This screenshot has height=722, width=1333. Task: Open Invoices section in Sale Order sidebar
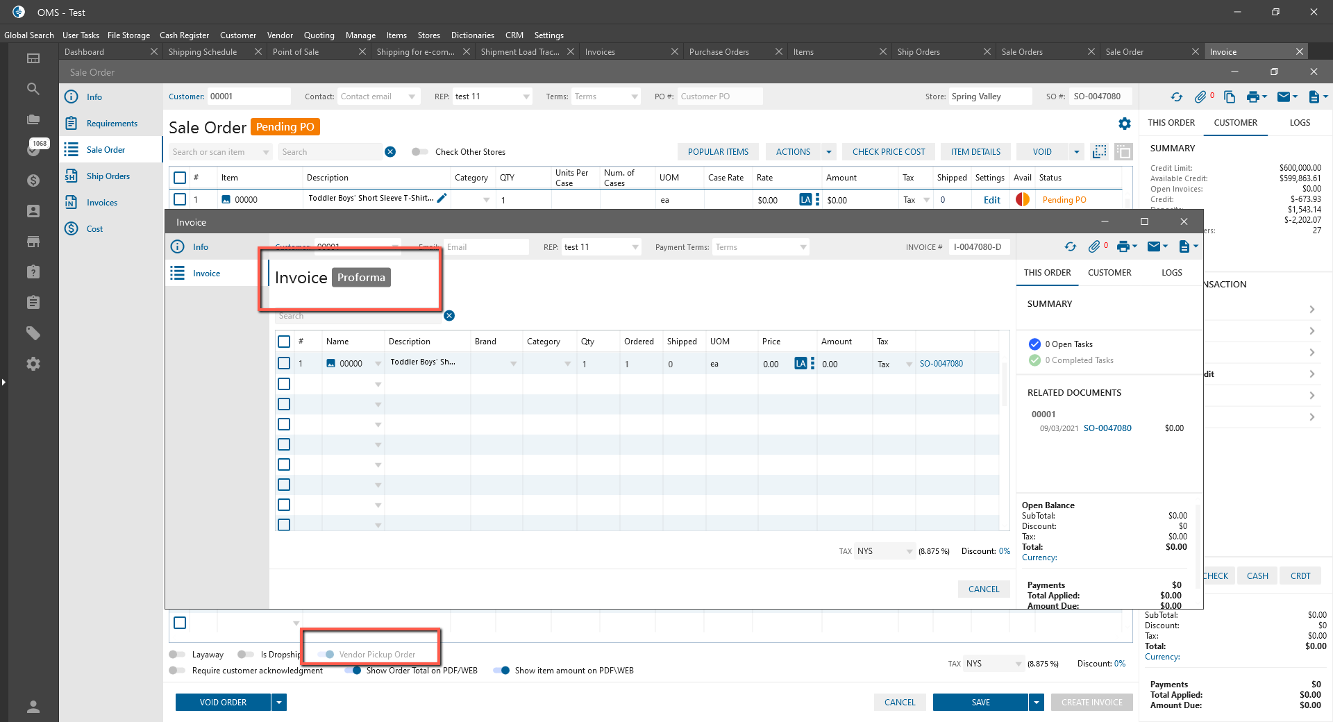[102, 203]
